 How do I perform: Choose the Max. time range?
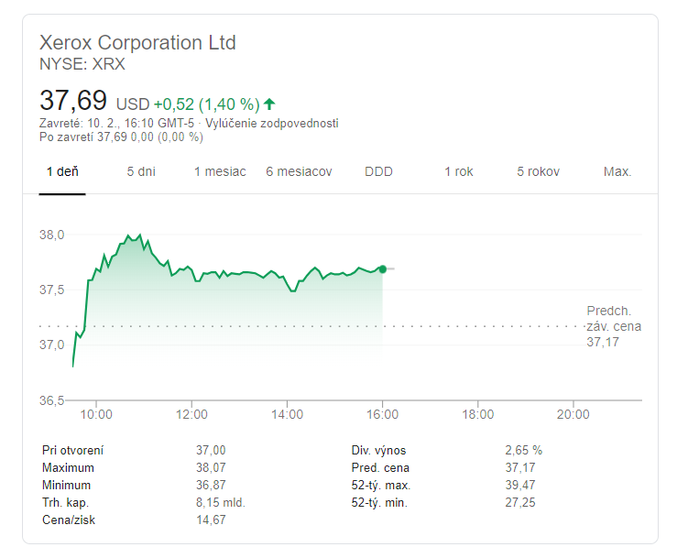[x=617, y=172]
